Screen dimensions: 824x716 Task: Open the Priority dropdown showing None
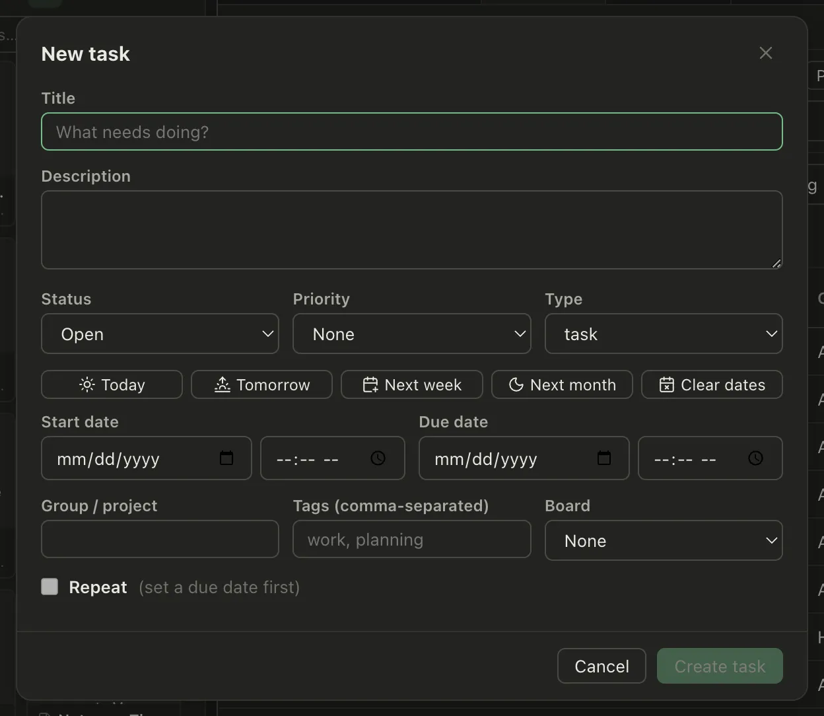(412, 334)
